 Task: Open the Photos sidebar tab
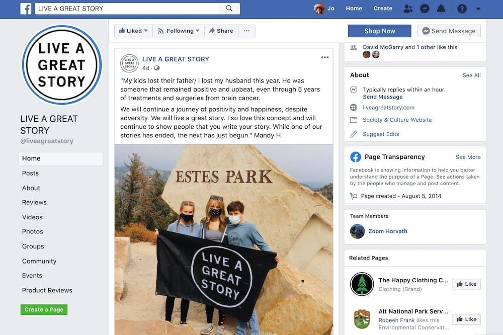click(x=33, y=232)
